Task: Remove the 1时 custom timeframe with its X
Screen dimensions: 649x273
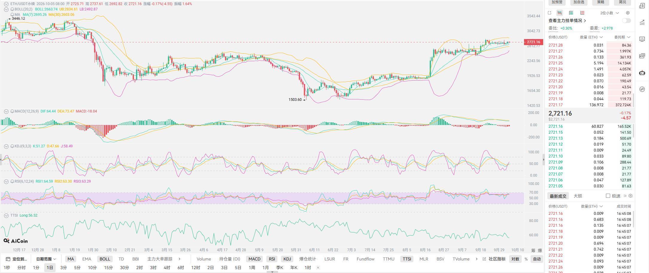Action: pyautogui.click(x=318, y=268)
